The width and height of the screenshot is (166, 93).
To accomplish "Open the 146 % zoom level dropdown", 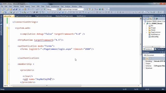I will [10, 86].
